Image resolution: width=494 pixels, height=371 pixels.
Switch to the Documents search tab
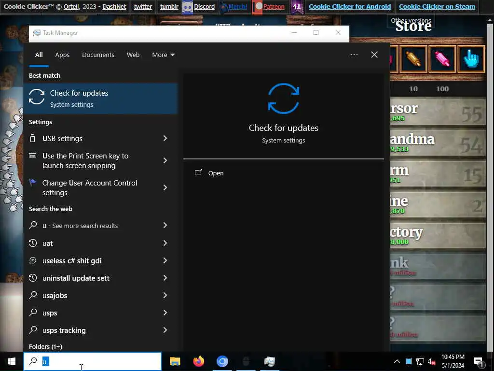98,55
